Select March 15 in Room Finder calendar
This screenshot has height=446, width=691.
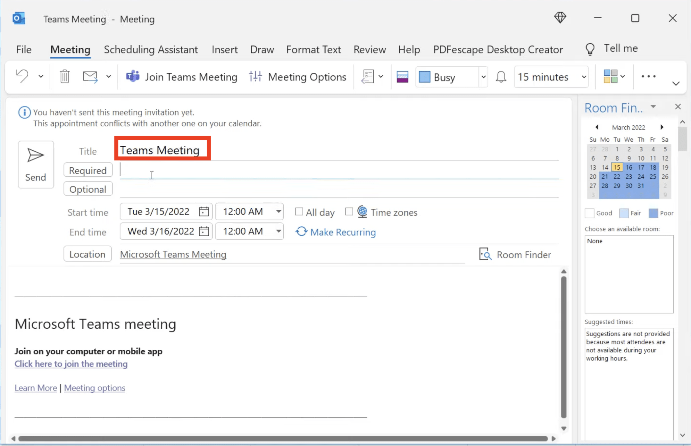point(617,167)
